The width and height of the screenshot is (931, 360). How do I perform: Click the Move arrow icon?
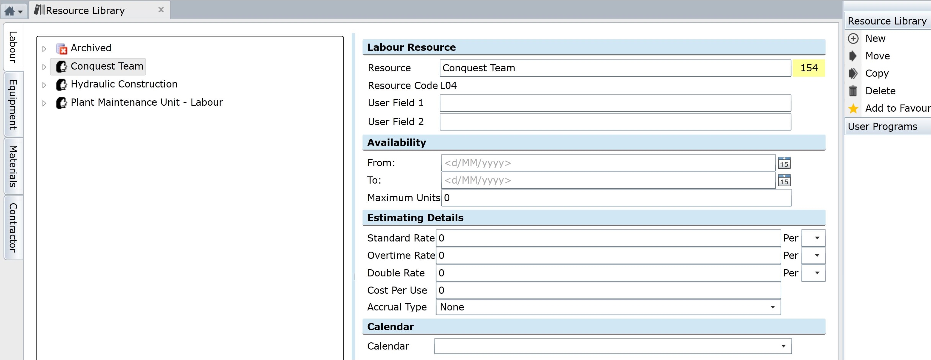coord(853,56)
